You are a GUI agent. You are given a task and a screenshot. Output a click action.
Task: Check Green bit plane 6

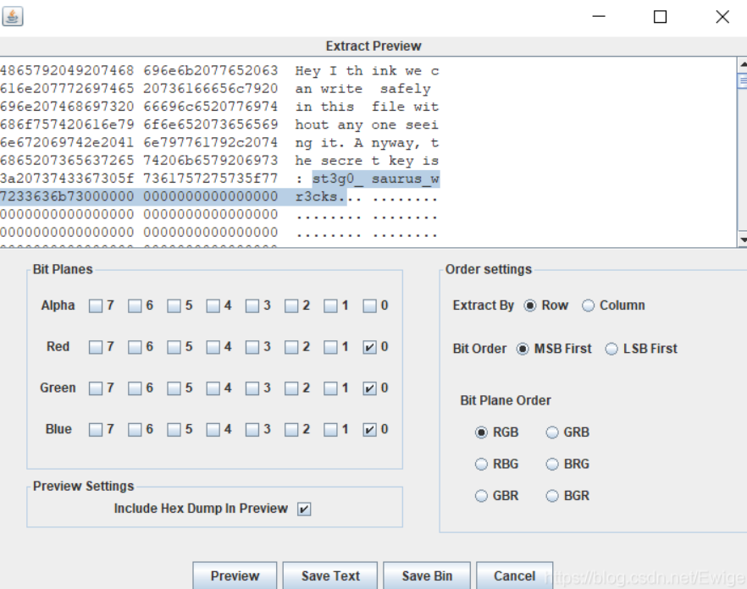pos(135,388)
